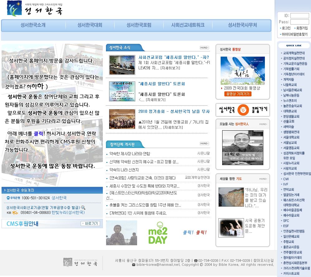Viewport: 311px width, 277px height.
Task: Click MORE in 오늘을 사는 성서한국인 section
Action: click(263, 124)
